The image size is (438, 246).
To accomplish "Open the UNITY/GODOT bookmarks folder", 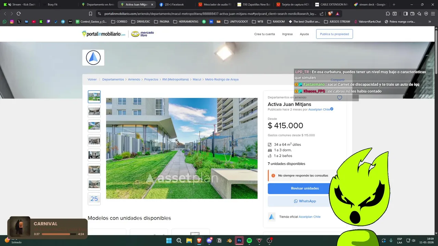I will (x=236, y=22).
